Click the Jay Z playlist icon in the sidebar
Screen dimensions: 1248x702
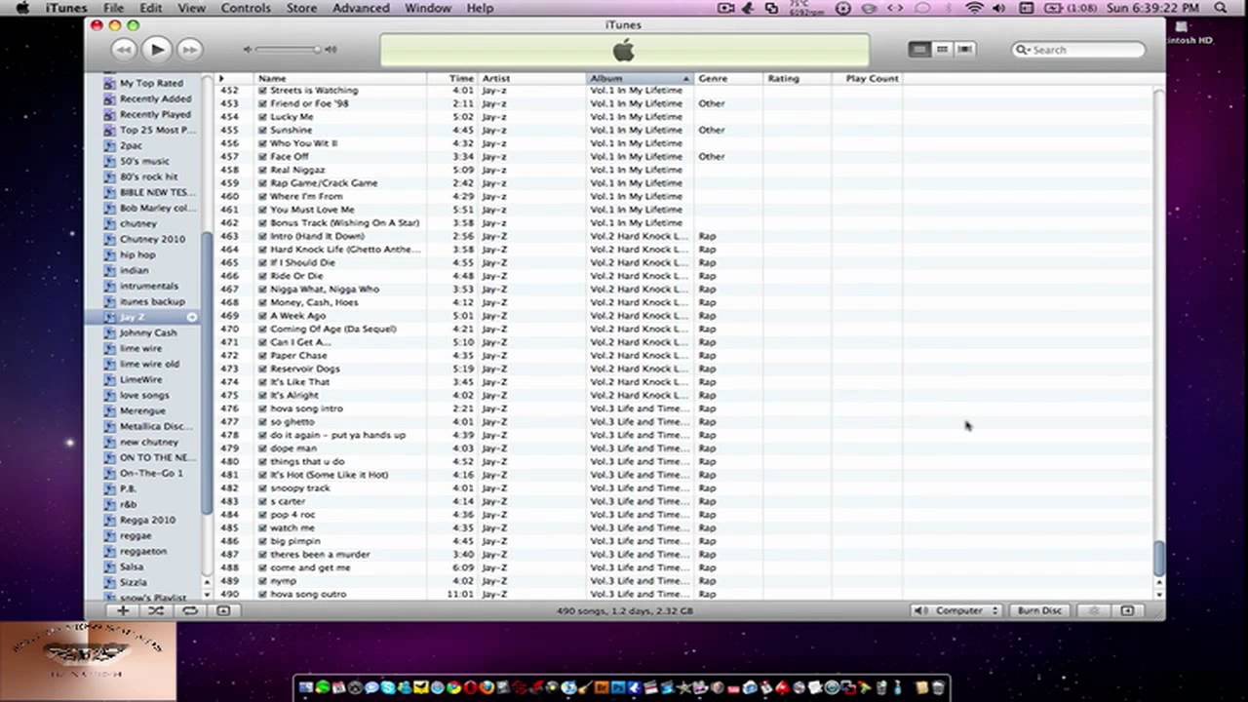109,317
